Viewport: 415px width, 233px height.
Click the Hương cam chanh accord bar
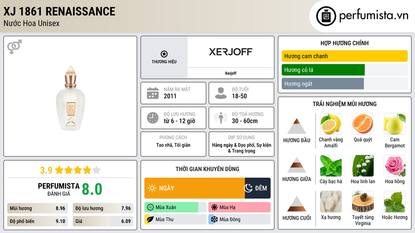point(344,56)
